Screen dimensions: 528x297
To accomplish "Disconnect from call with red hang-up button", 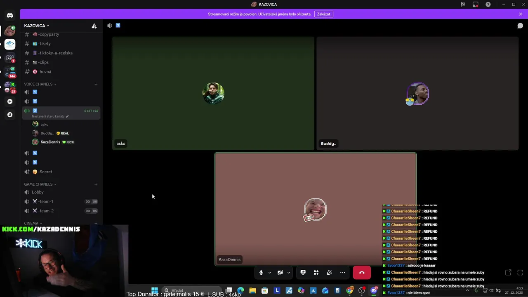I will [362, 273].
